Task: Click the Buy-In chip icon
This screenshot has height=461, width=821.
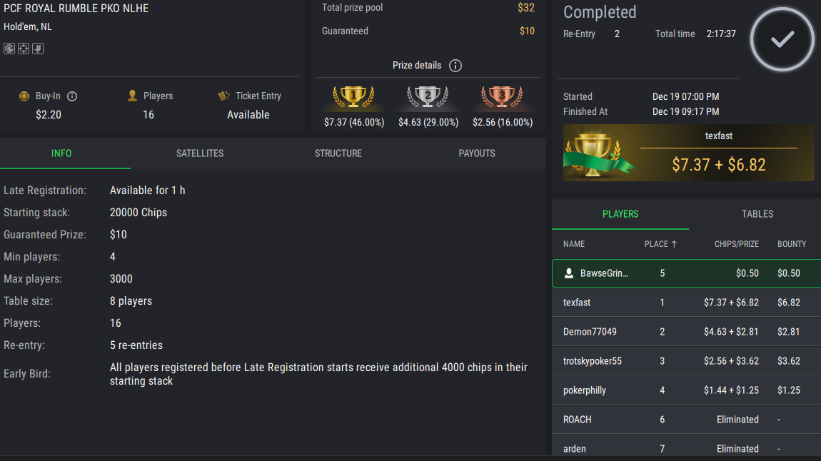Action: click(x=24, y=96)
